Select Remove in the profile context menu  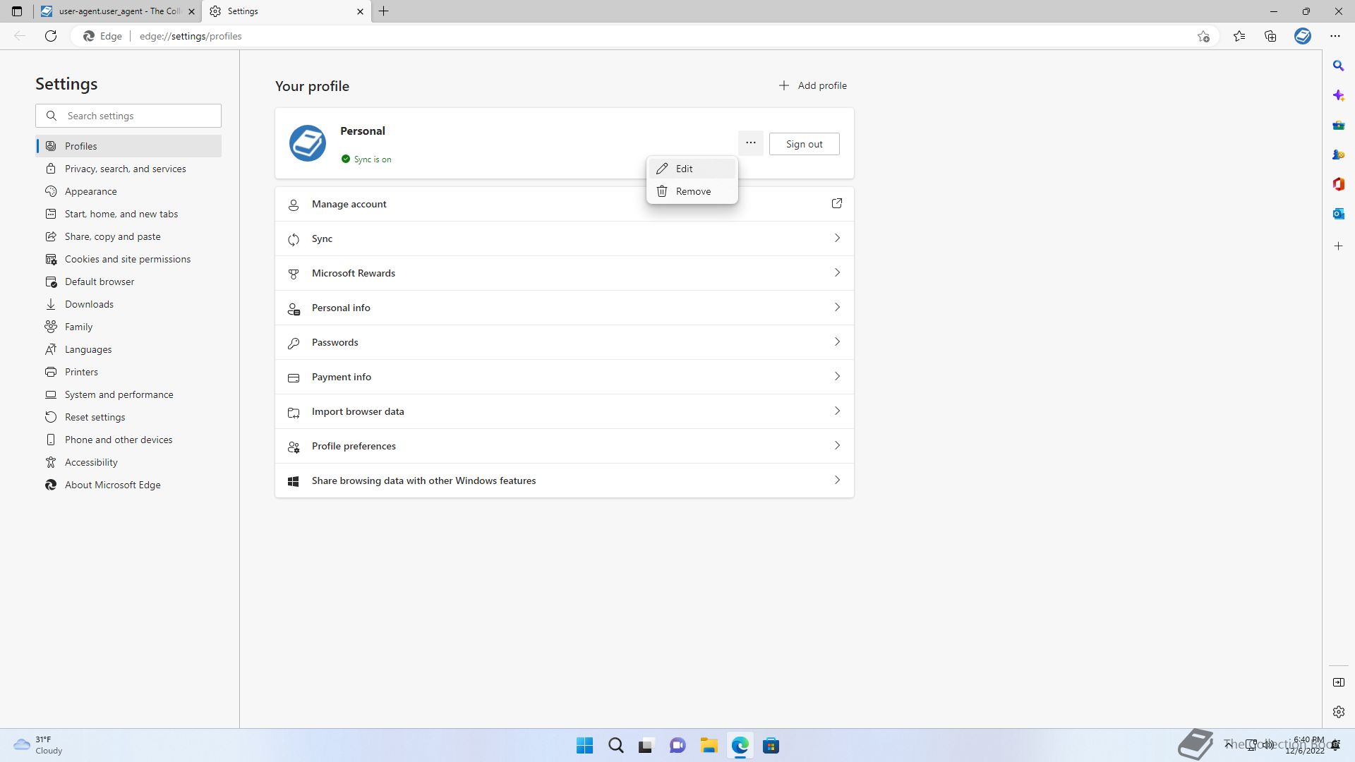[x=692, y=191]
